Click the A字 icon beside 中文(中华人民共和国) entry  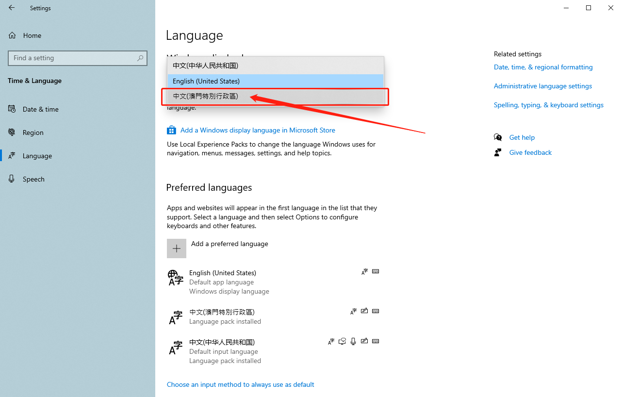coord(176,347)
